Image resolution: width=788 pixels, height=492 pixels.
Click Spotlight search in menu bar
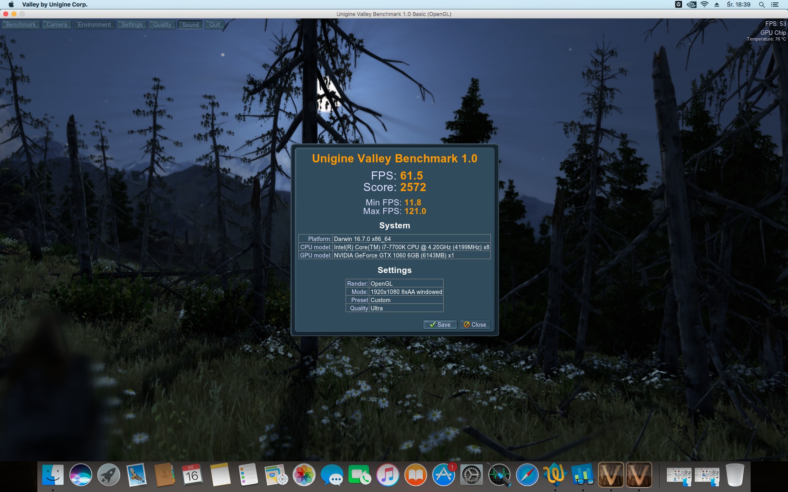point(762,5)
